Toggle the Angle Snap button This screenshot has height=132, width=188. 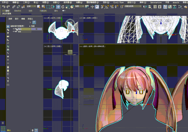tap(107, 7)
